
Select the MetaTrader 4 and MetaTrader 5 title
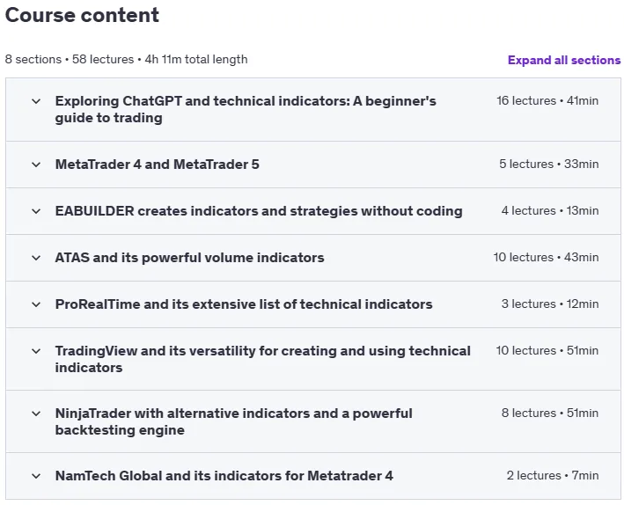158,165
